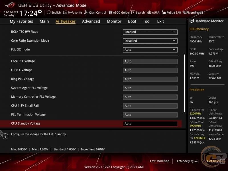
Task: Click the 1.279 V core voltage value
Action: (213, 54)
